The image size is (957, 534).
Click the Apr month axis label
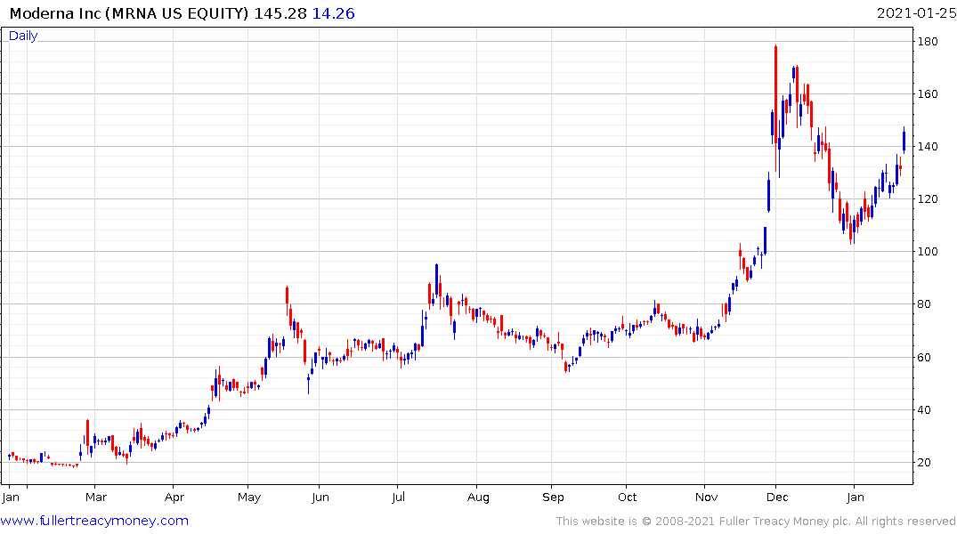pos(174,497)
